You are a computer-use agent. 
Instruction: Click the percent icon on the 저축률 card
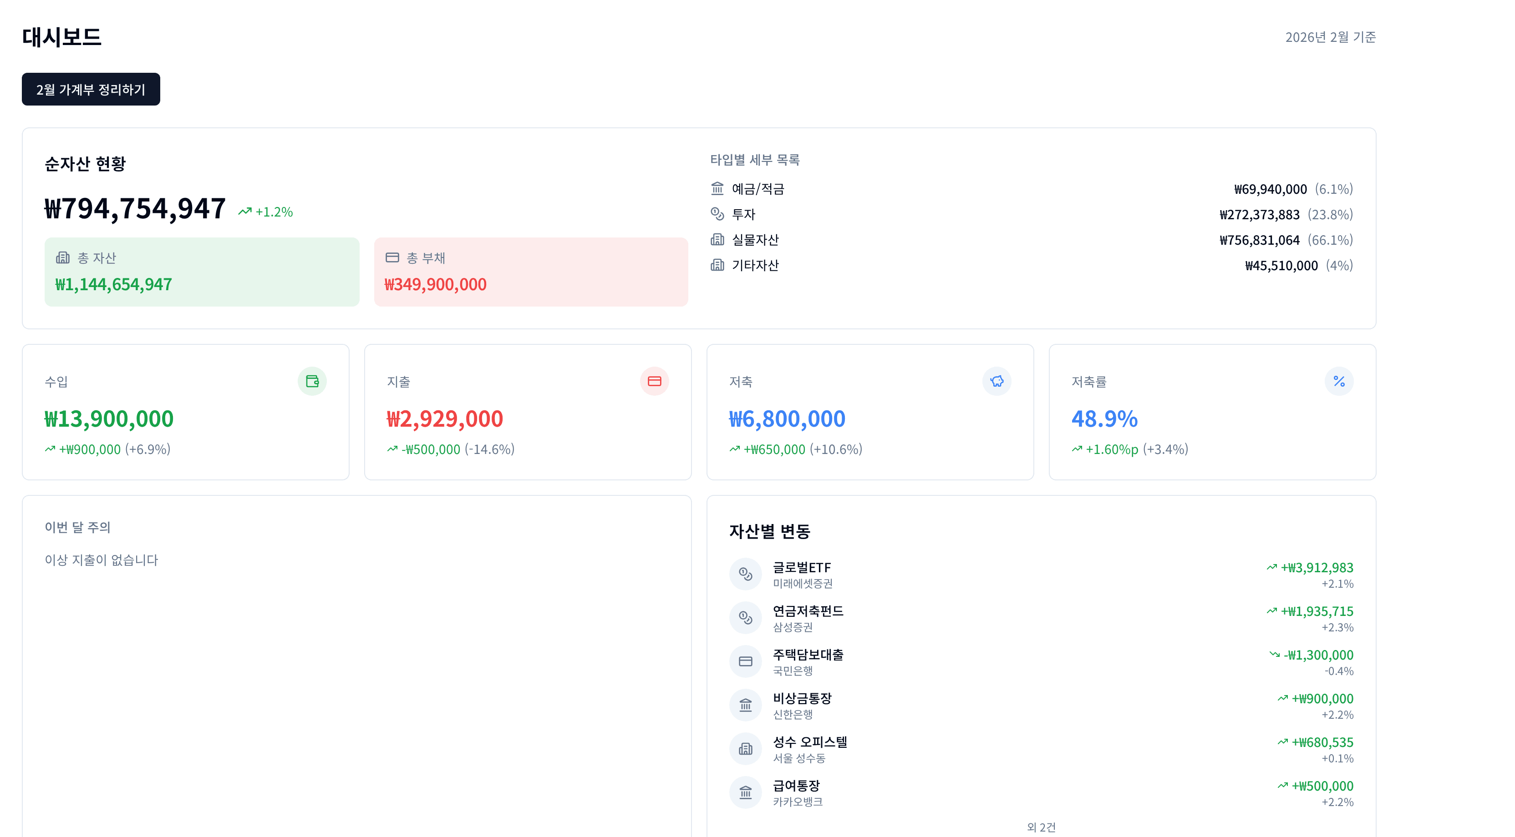pyautogui.click(x=1340, y=381)
